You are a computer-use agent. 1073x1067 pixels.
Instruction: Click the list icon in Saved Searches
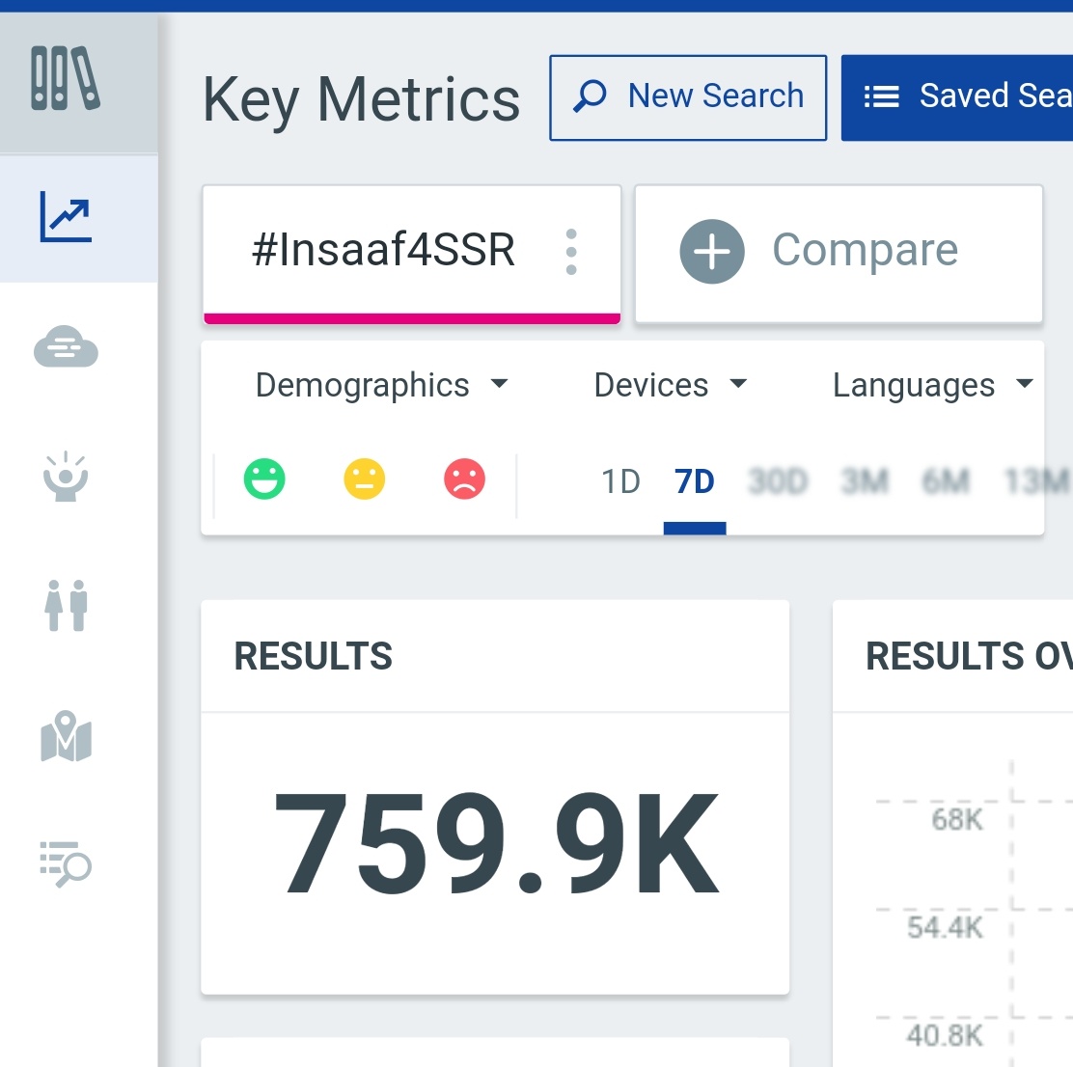tap(881, 96)
